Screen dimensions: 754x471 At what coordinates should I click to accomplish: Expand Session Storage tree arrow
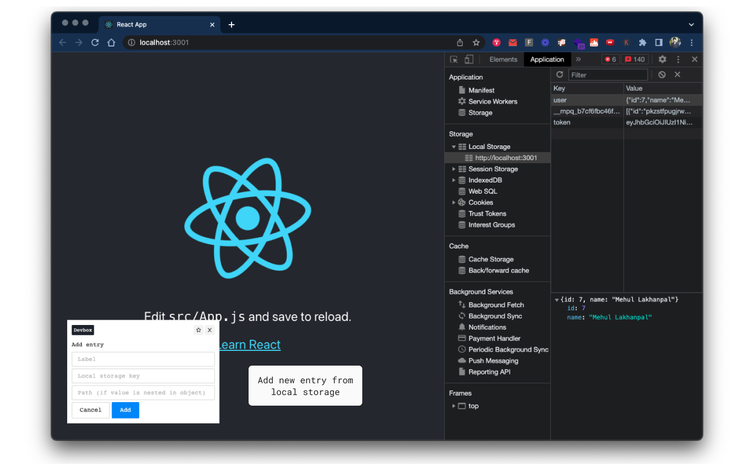tap(454, 169)
